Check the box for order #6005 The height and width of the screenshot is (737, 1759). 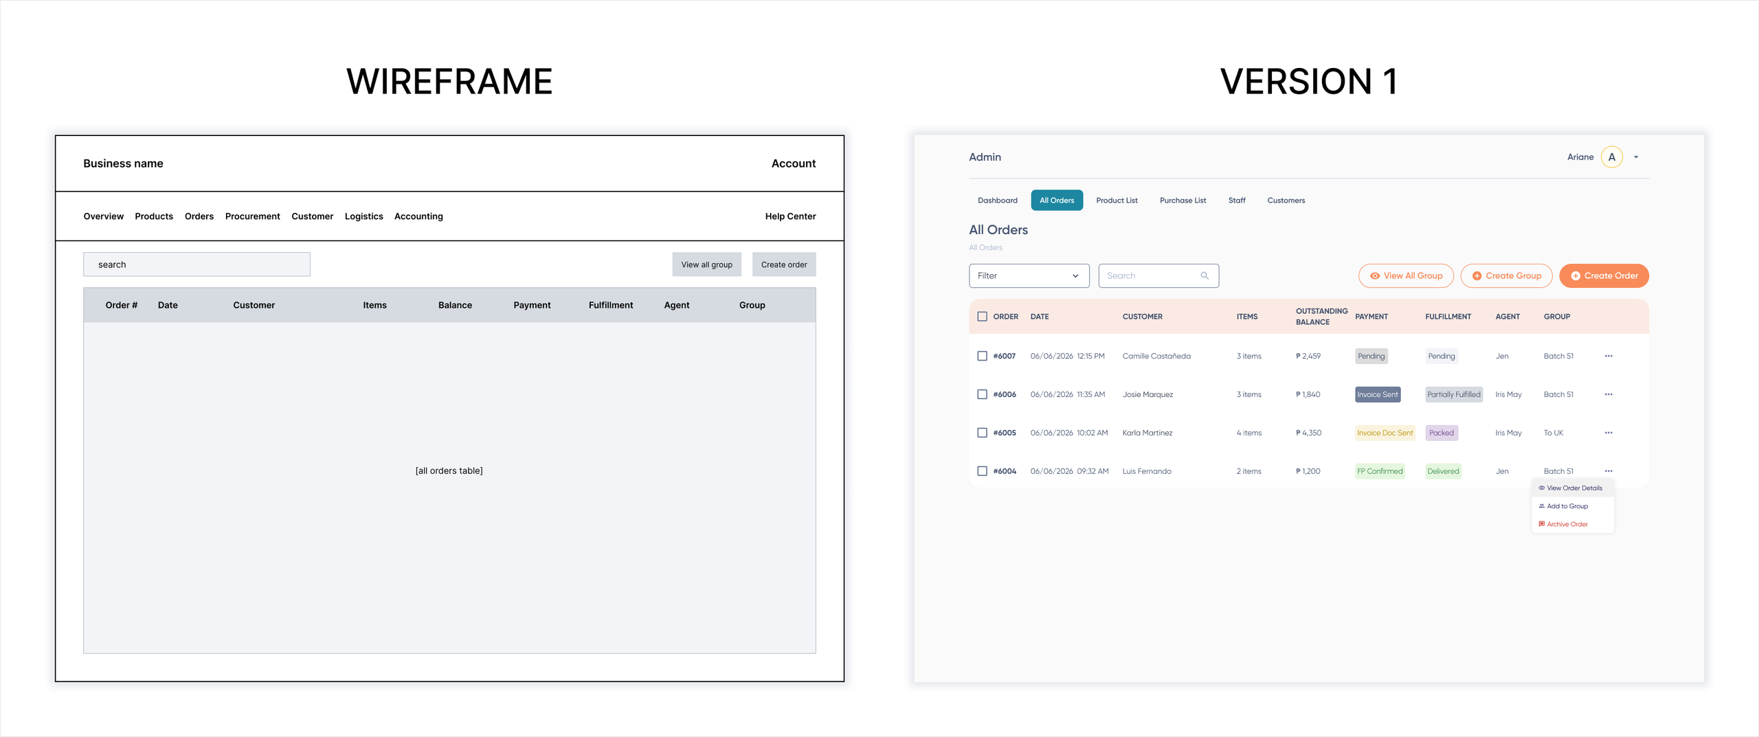[x=982, y=433]
